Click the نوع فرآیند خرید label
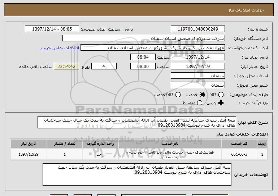The image size is (278, 196). click(253, 103)
